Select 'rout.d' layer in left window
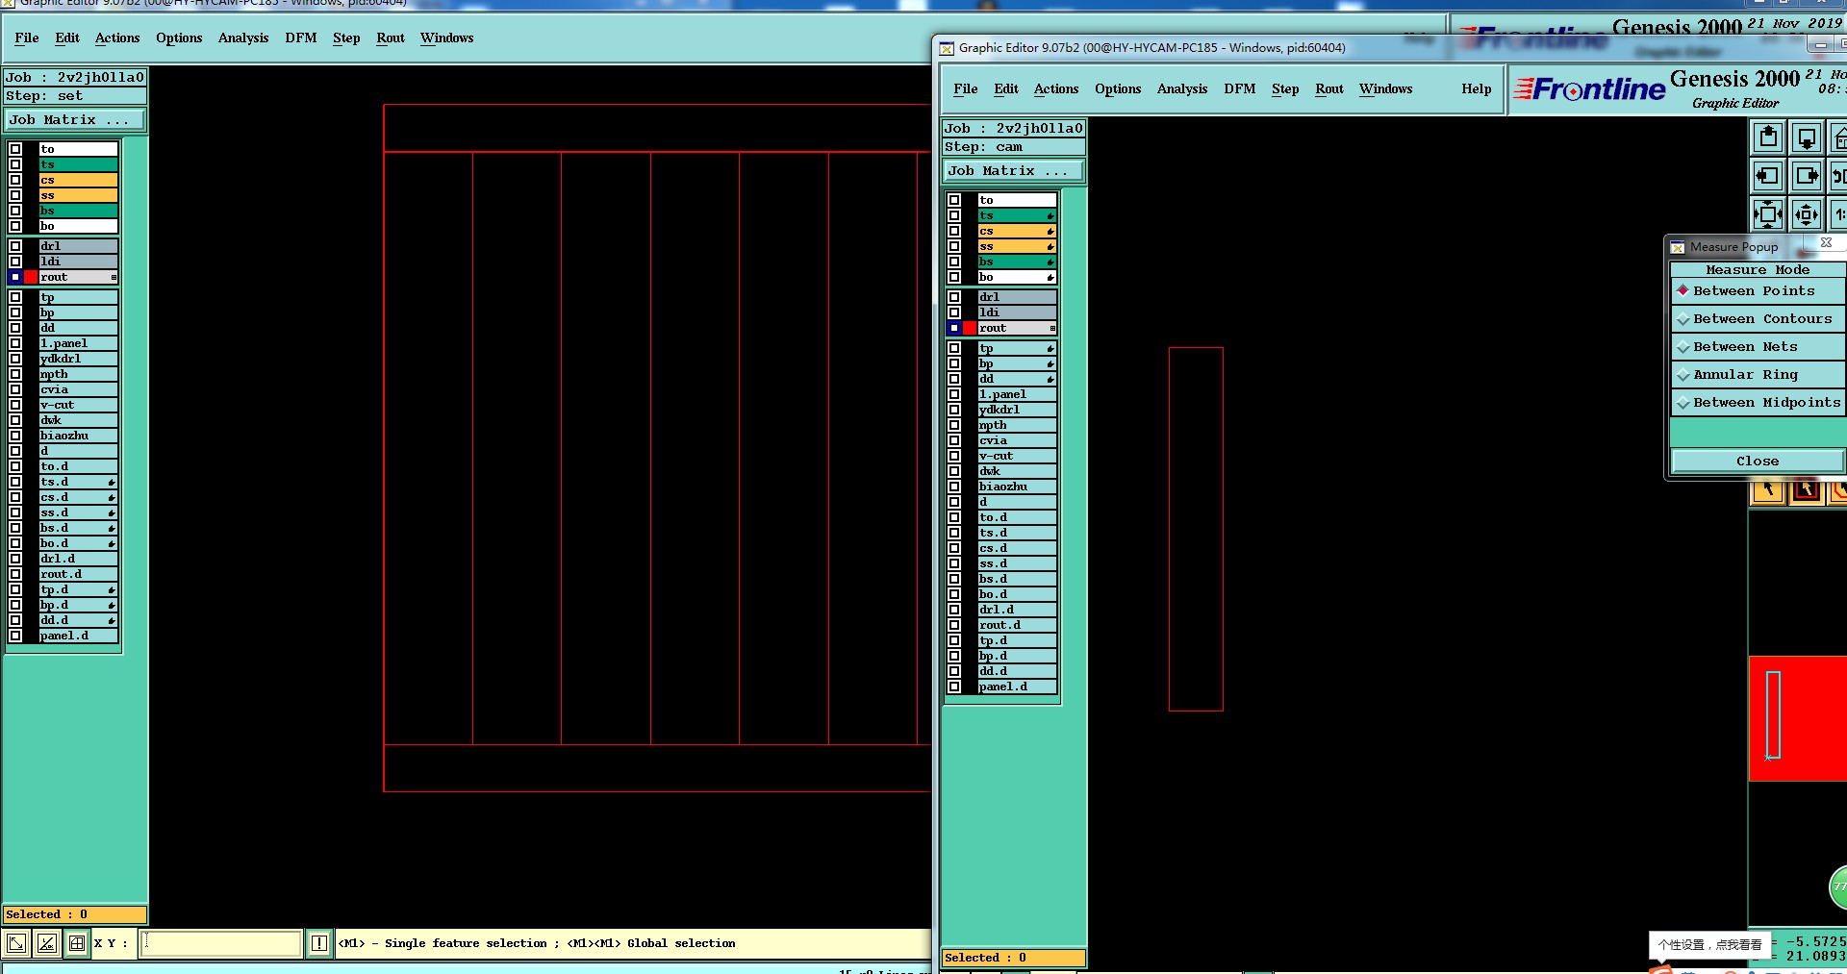Viewport: 1847px width, 974px height. point(78,574)
